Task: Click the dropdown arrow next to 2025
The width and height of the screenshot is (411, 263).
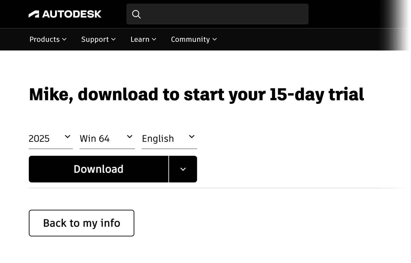Action: [x=68, y=137]
